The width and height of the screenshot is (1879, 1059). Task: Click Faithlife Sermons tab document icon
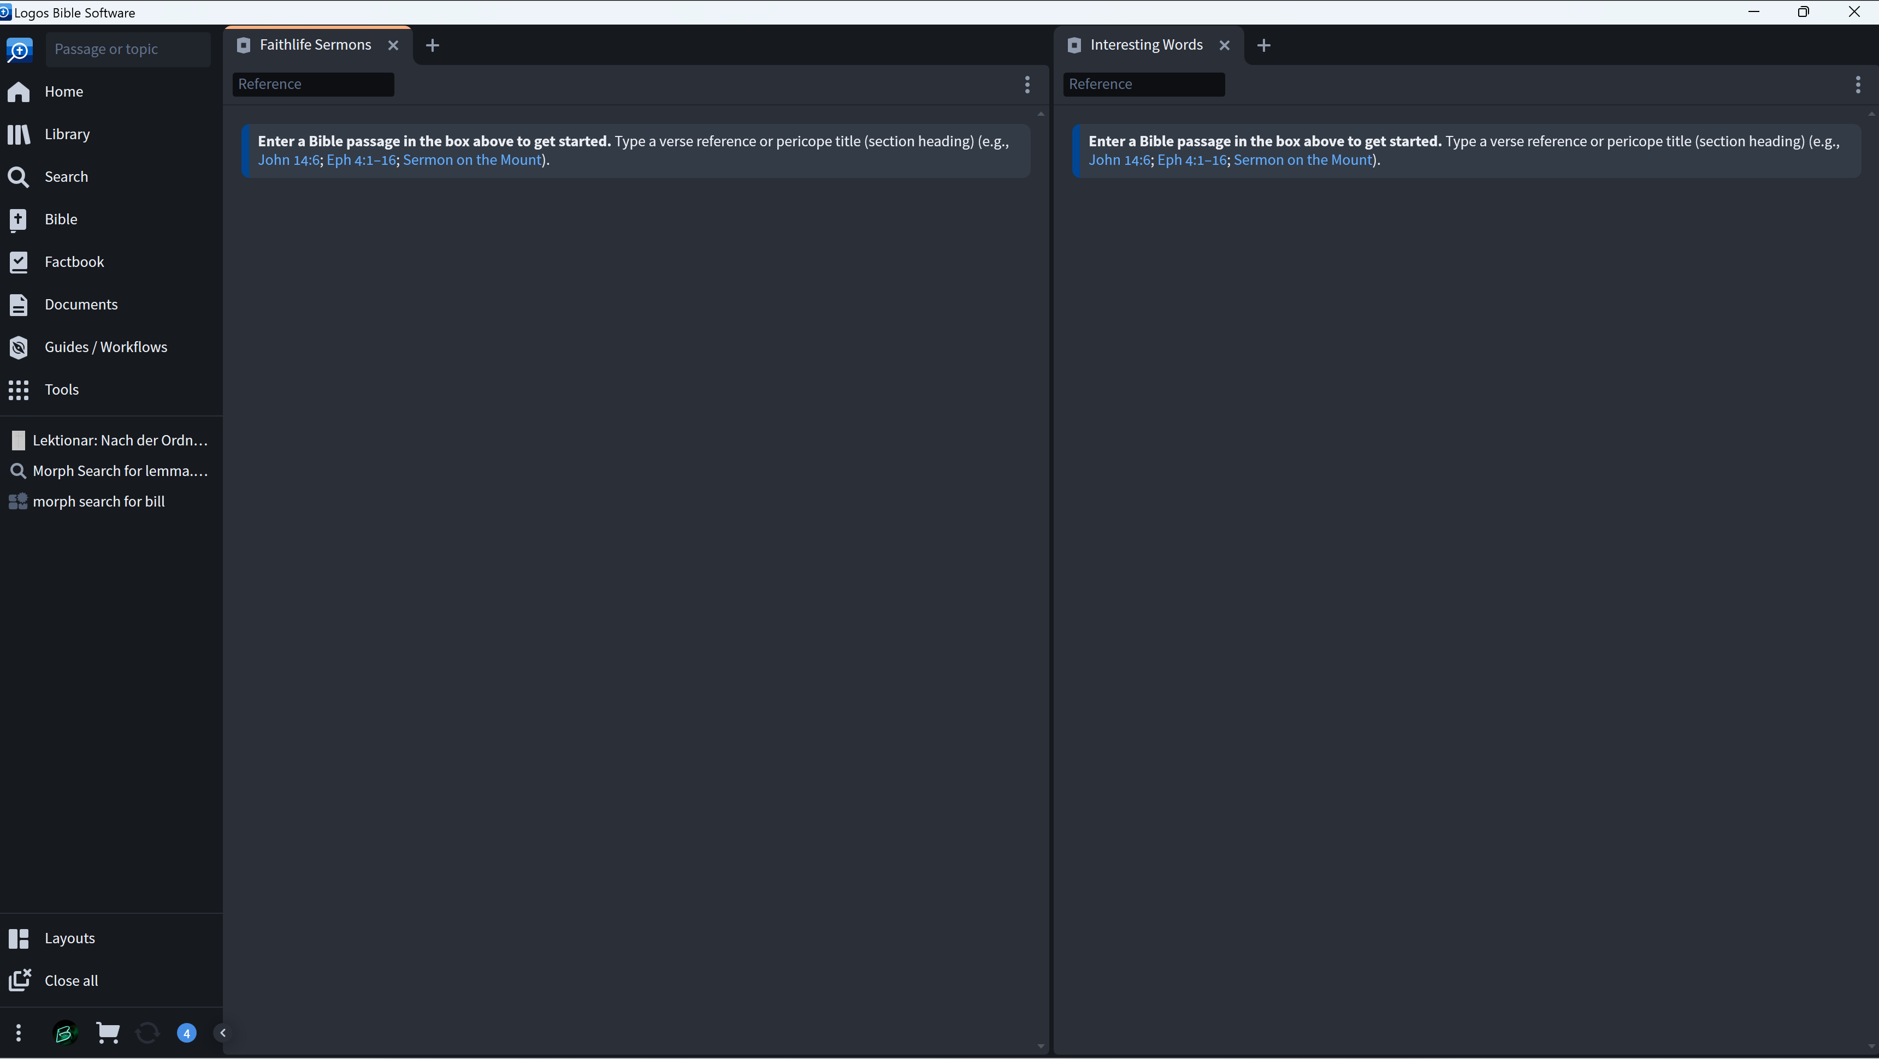(244, 45)
